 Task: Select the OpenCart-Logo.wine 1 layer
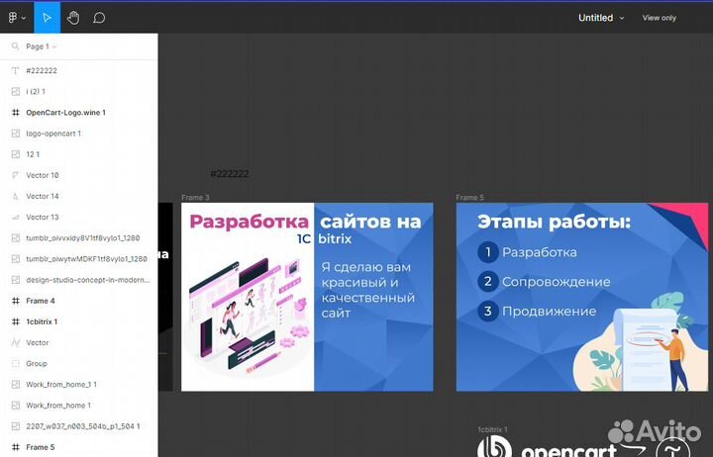[79, 113]
